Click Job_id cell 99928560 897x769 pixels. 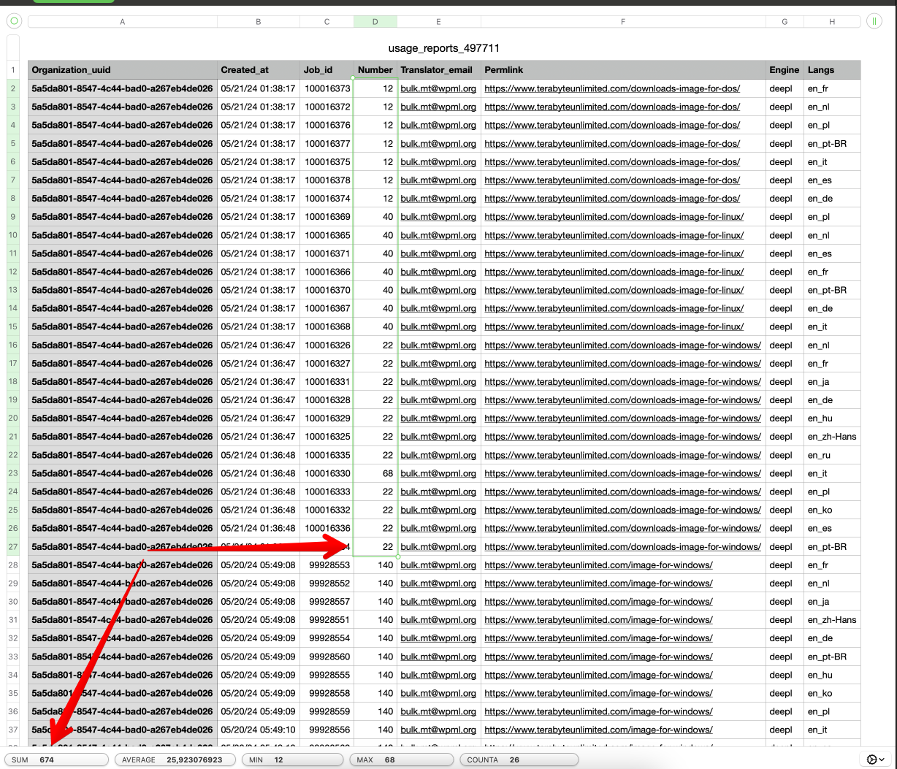[327, 657]
